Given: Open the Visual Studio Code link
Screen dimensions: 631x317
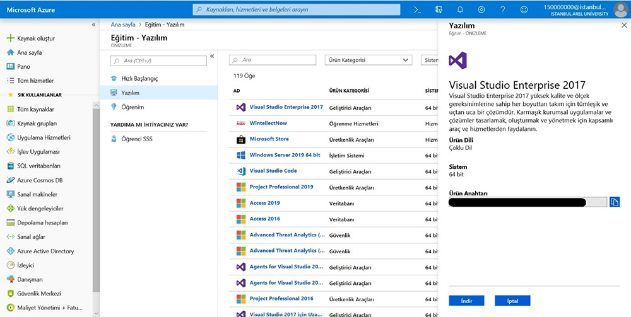Looking at the screenshot, I should point(273,171).
